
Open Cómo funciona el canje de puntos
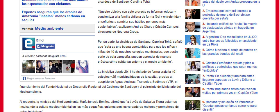click(x=230, y=52)
